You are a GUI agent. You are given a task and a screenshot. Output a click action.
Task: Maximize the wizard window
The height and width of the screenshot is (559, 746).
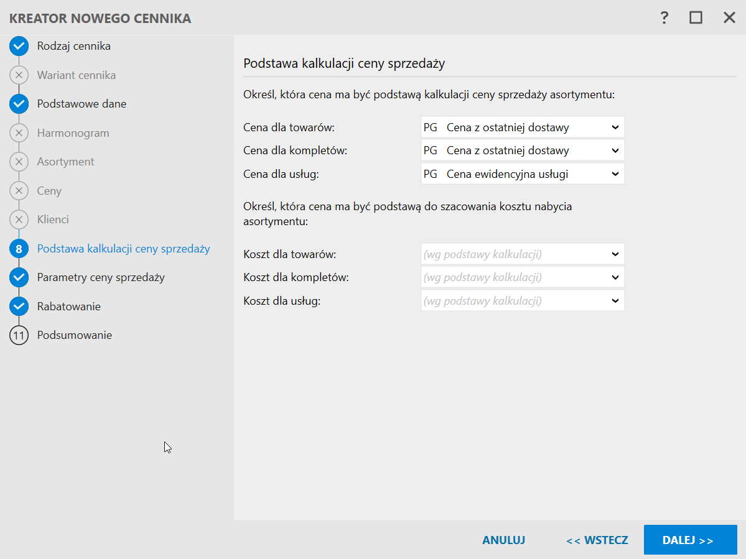pyautogui.click(x=696, y=17)
